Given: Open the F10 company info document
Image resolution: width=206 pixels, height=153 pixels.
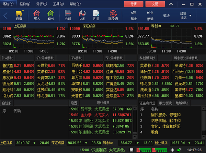Looking at the screenshot, I should point(96,15).
